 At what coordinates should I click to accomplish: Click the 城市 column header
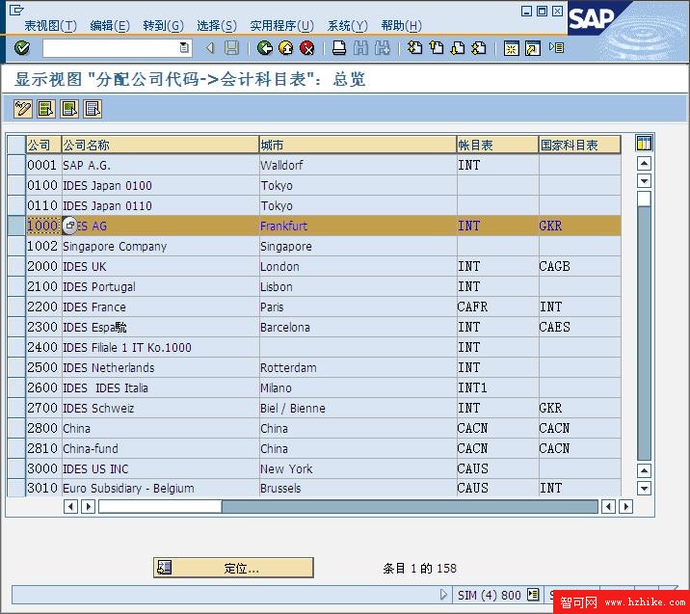358,145
